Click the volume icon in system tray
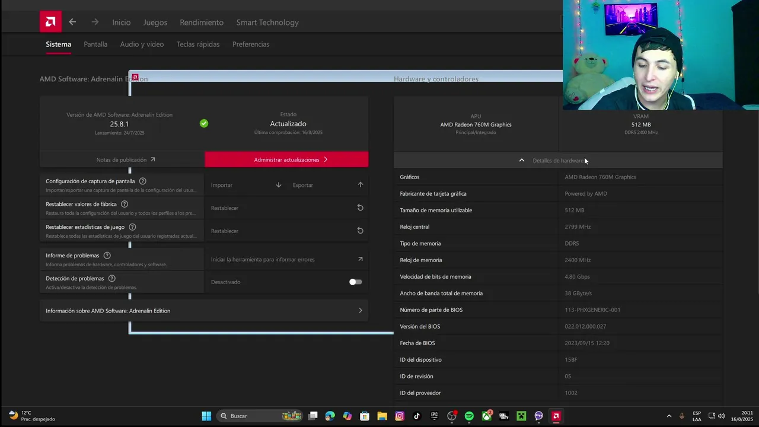The image size is (759, 427). pos(720,416)
